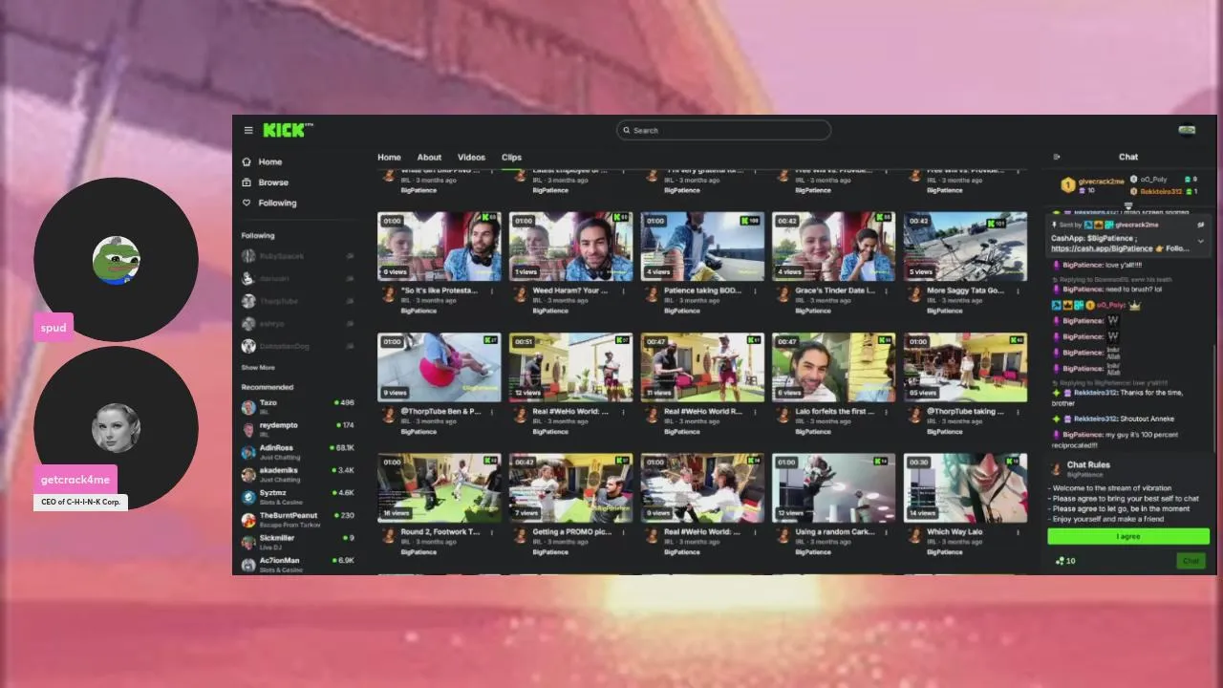Open Sickmiller's recommended channel avatar

click(x=248, y=541)
